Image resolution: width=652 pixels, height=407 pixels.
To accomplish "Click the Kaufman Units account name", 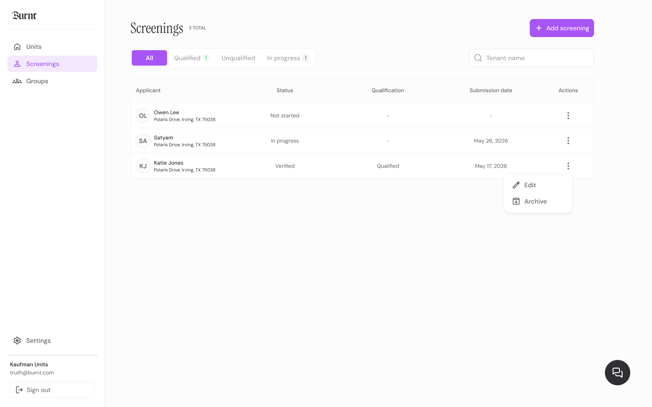I will click(29, 364).
